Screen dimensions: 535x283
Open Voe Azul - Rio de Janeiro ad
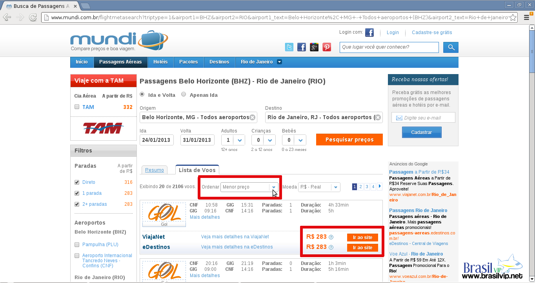pyautogui.click(x=416, y=254)
